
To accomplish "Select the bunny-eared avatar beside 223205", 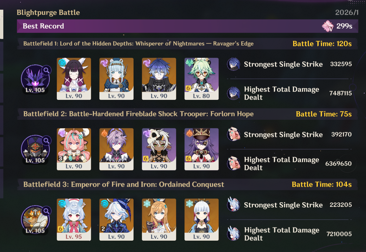I will 234,205.
